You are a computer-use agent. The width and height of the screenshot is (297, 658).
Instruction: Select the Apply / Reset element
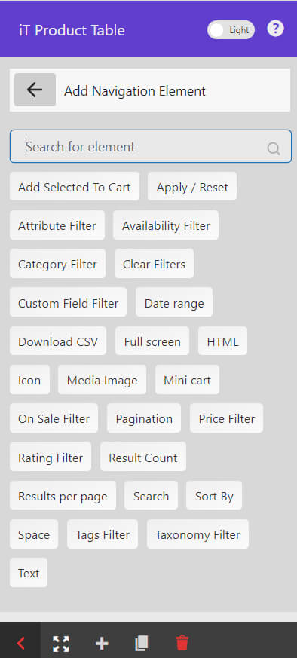[x=192, y=187]
